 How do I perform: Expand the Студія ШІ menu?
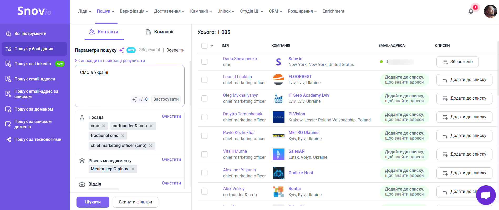coord(252,11)
